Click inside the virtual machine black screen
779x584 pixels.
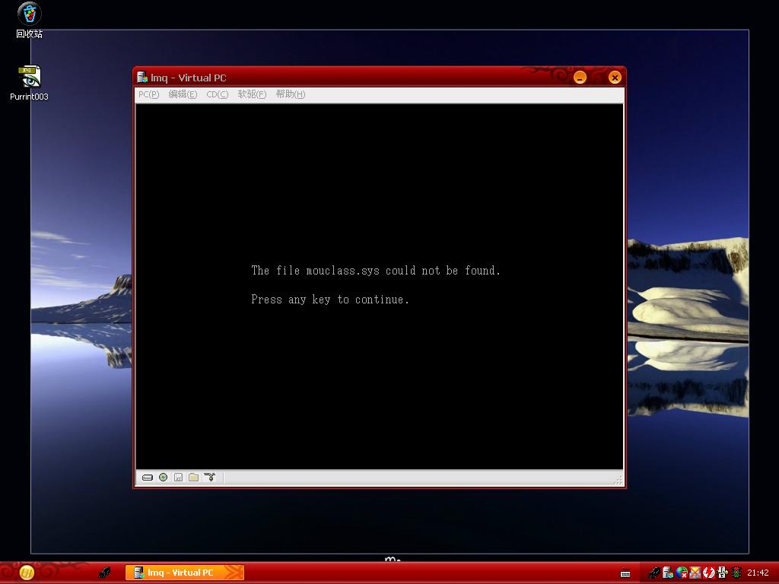click(x=380, y=286)
